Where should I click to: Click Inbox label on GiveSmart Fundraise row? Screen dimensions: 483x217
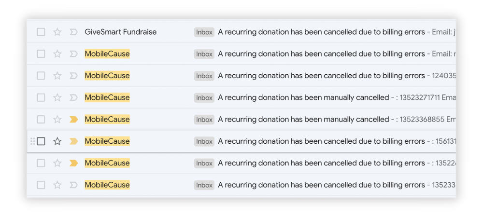pos(204,32)
